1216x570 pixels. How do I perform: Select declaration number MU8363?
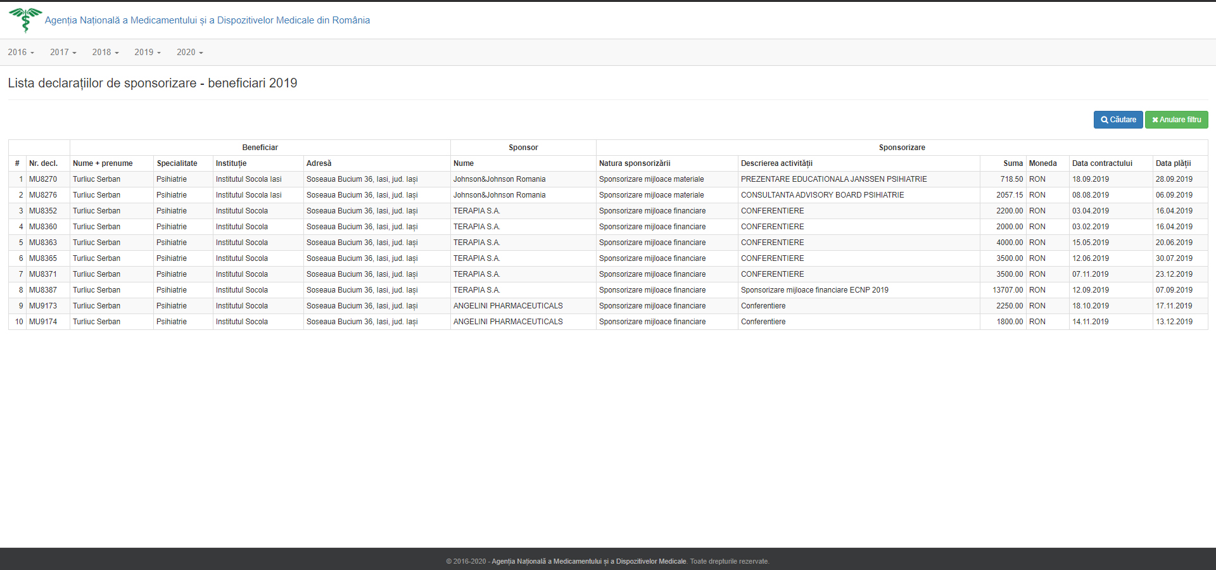pos(43,243)
